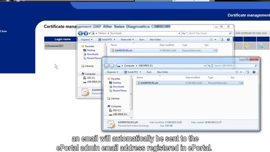Change view icon in Downloads window
Screen dimensions: 270x152
[x=211, y=40]
